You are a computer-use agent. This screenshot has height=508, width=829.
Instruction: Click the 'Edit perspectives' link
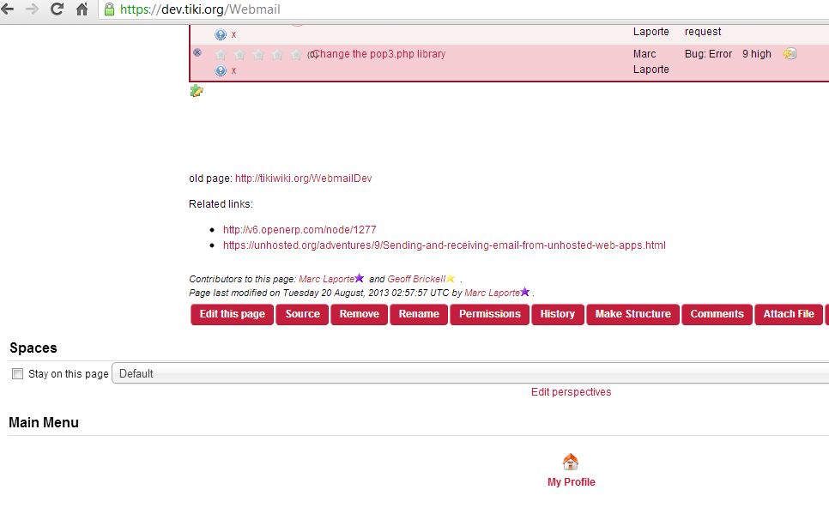[571, 392]
